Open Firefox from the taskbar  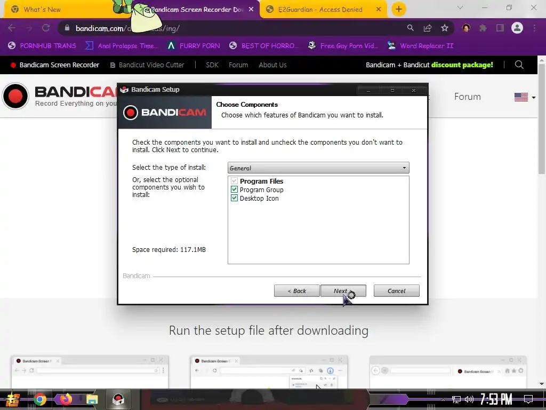[66, 399]
